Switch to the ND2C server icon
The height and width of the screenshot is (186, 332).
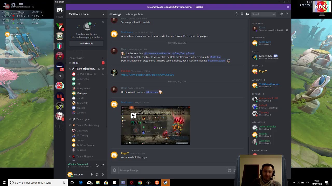pyautogui.click(x=60, y=86)
